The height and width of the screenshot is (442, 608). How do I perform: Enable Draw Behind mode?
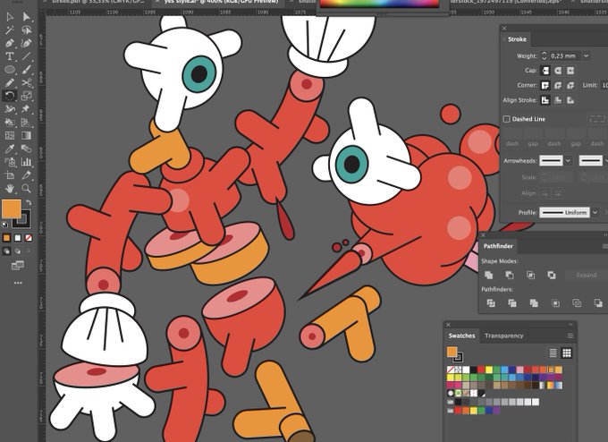[x=18, y=251]
